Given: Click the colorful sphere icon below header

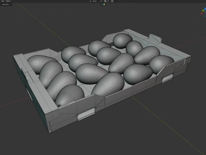Looking at the screenshot, I should click(104, 4).
